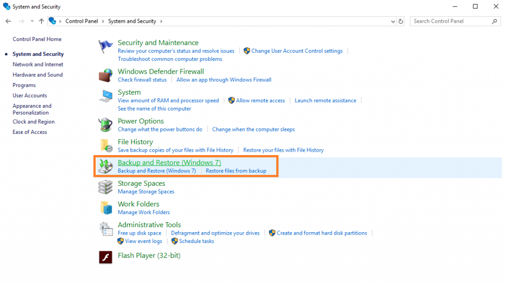Expand chevron after System and Security breadcrumb
The height and width of the screenshot is (284, 506).
tap(161, 21)
